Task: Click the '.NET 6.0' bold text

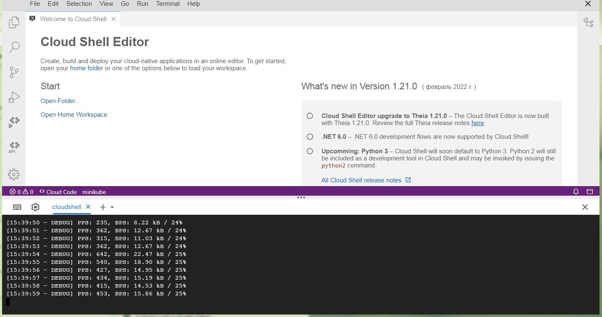Action: 334,137
